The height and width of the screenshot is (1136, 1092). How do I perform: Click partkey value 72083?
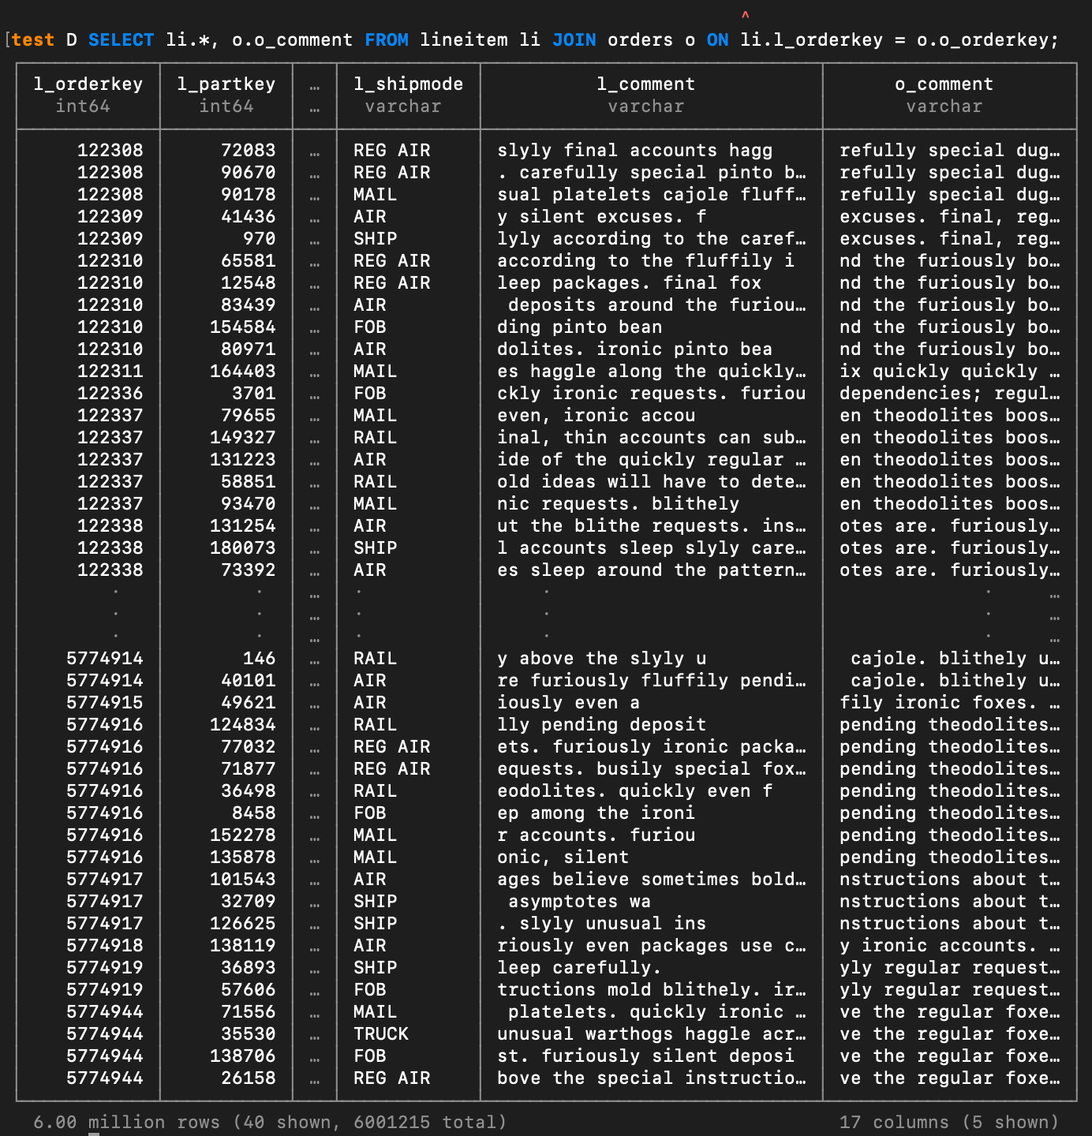249,151
